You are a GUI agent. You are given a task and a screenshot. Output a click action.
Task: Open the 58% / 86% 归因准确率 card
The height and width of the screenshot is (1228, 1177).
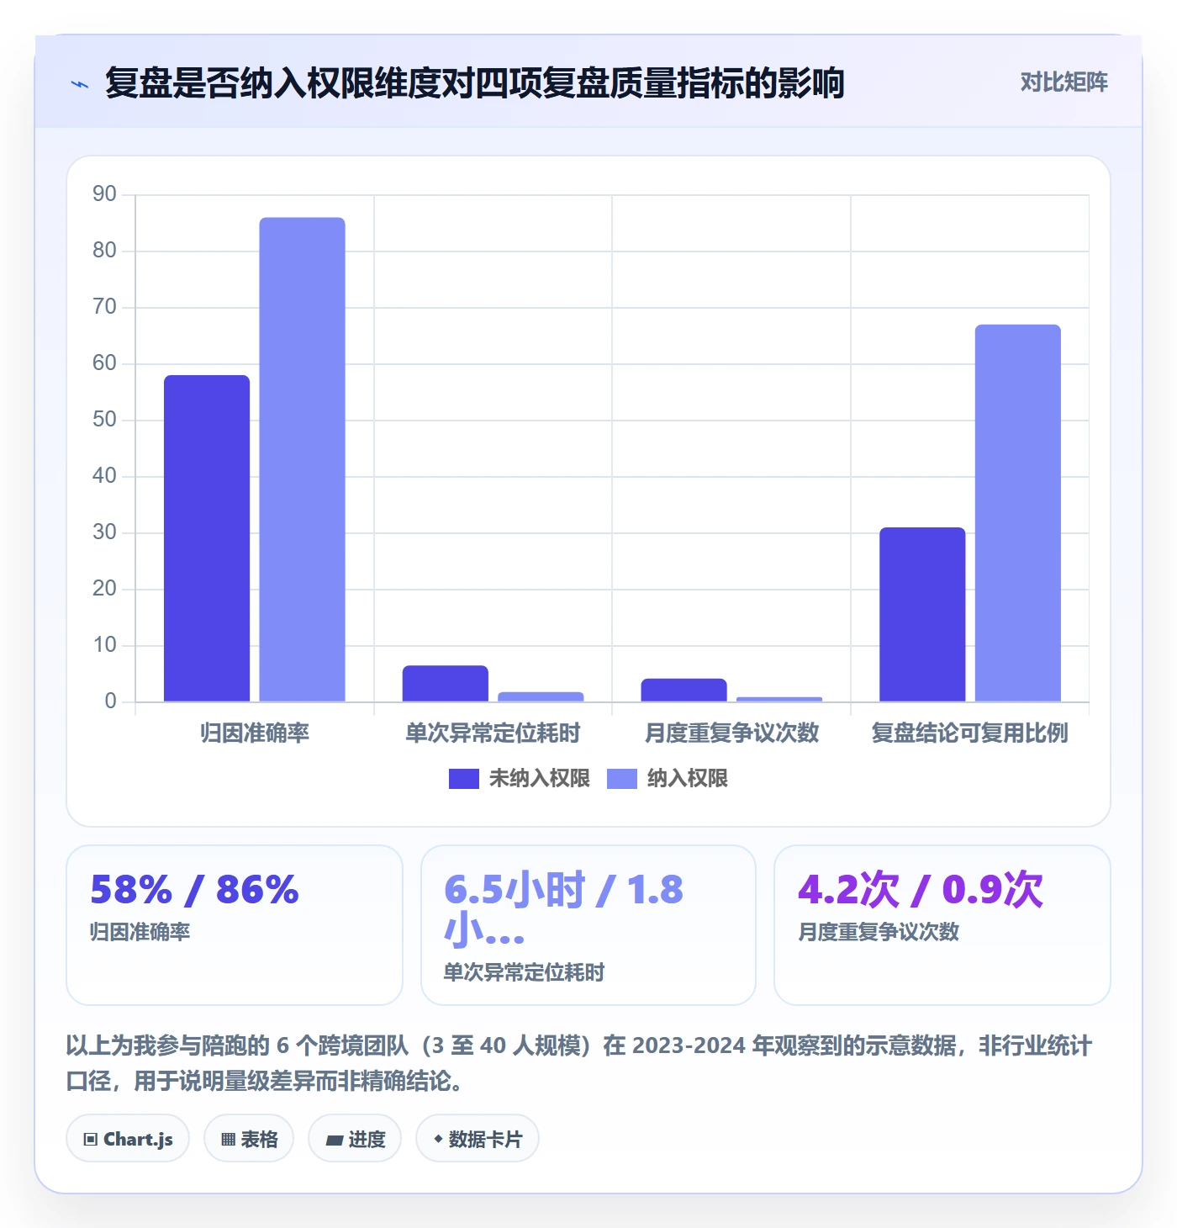point(235,925)
